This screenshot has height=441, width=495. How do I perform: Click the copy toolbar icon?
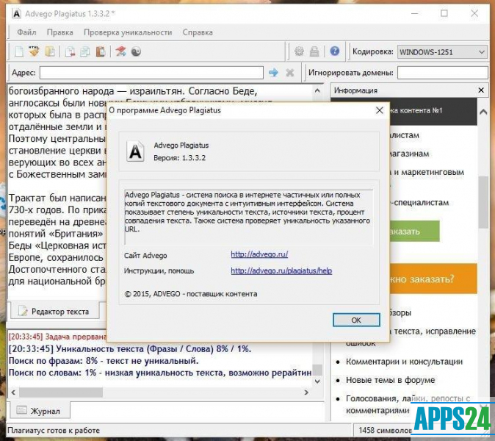tap(85, 51)
